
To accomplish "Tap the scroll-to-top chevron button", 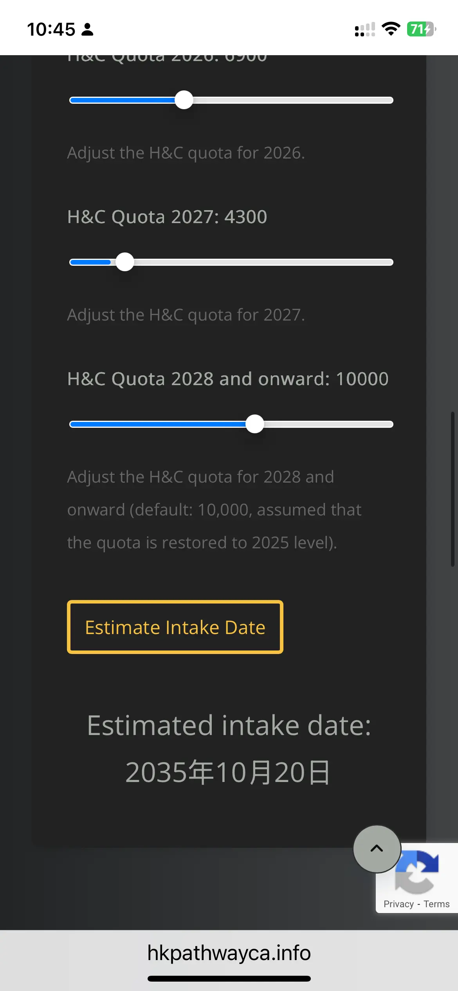I will pyautogui.click(x=377, y=849).
